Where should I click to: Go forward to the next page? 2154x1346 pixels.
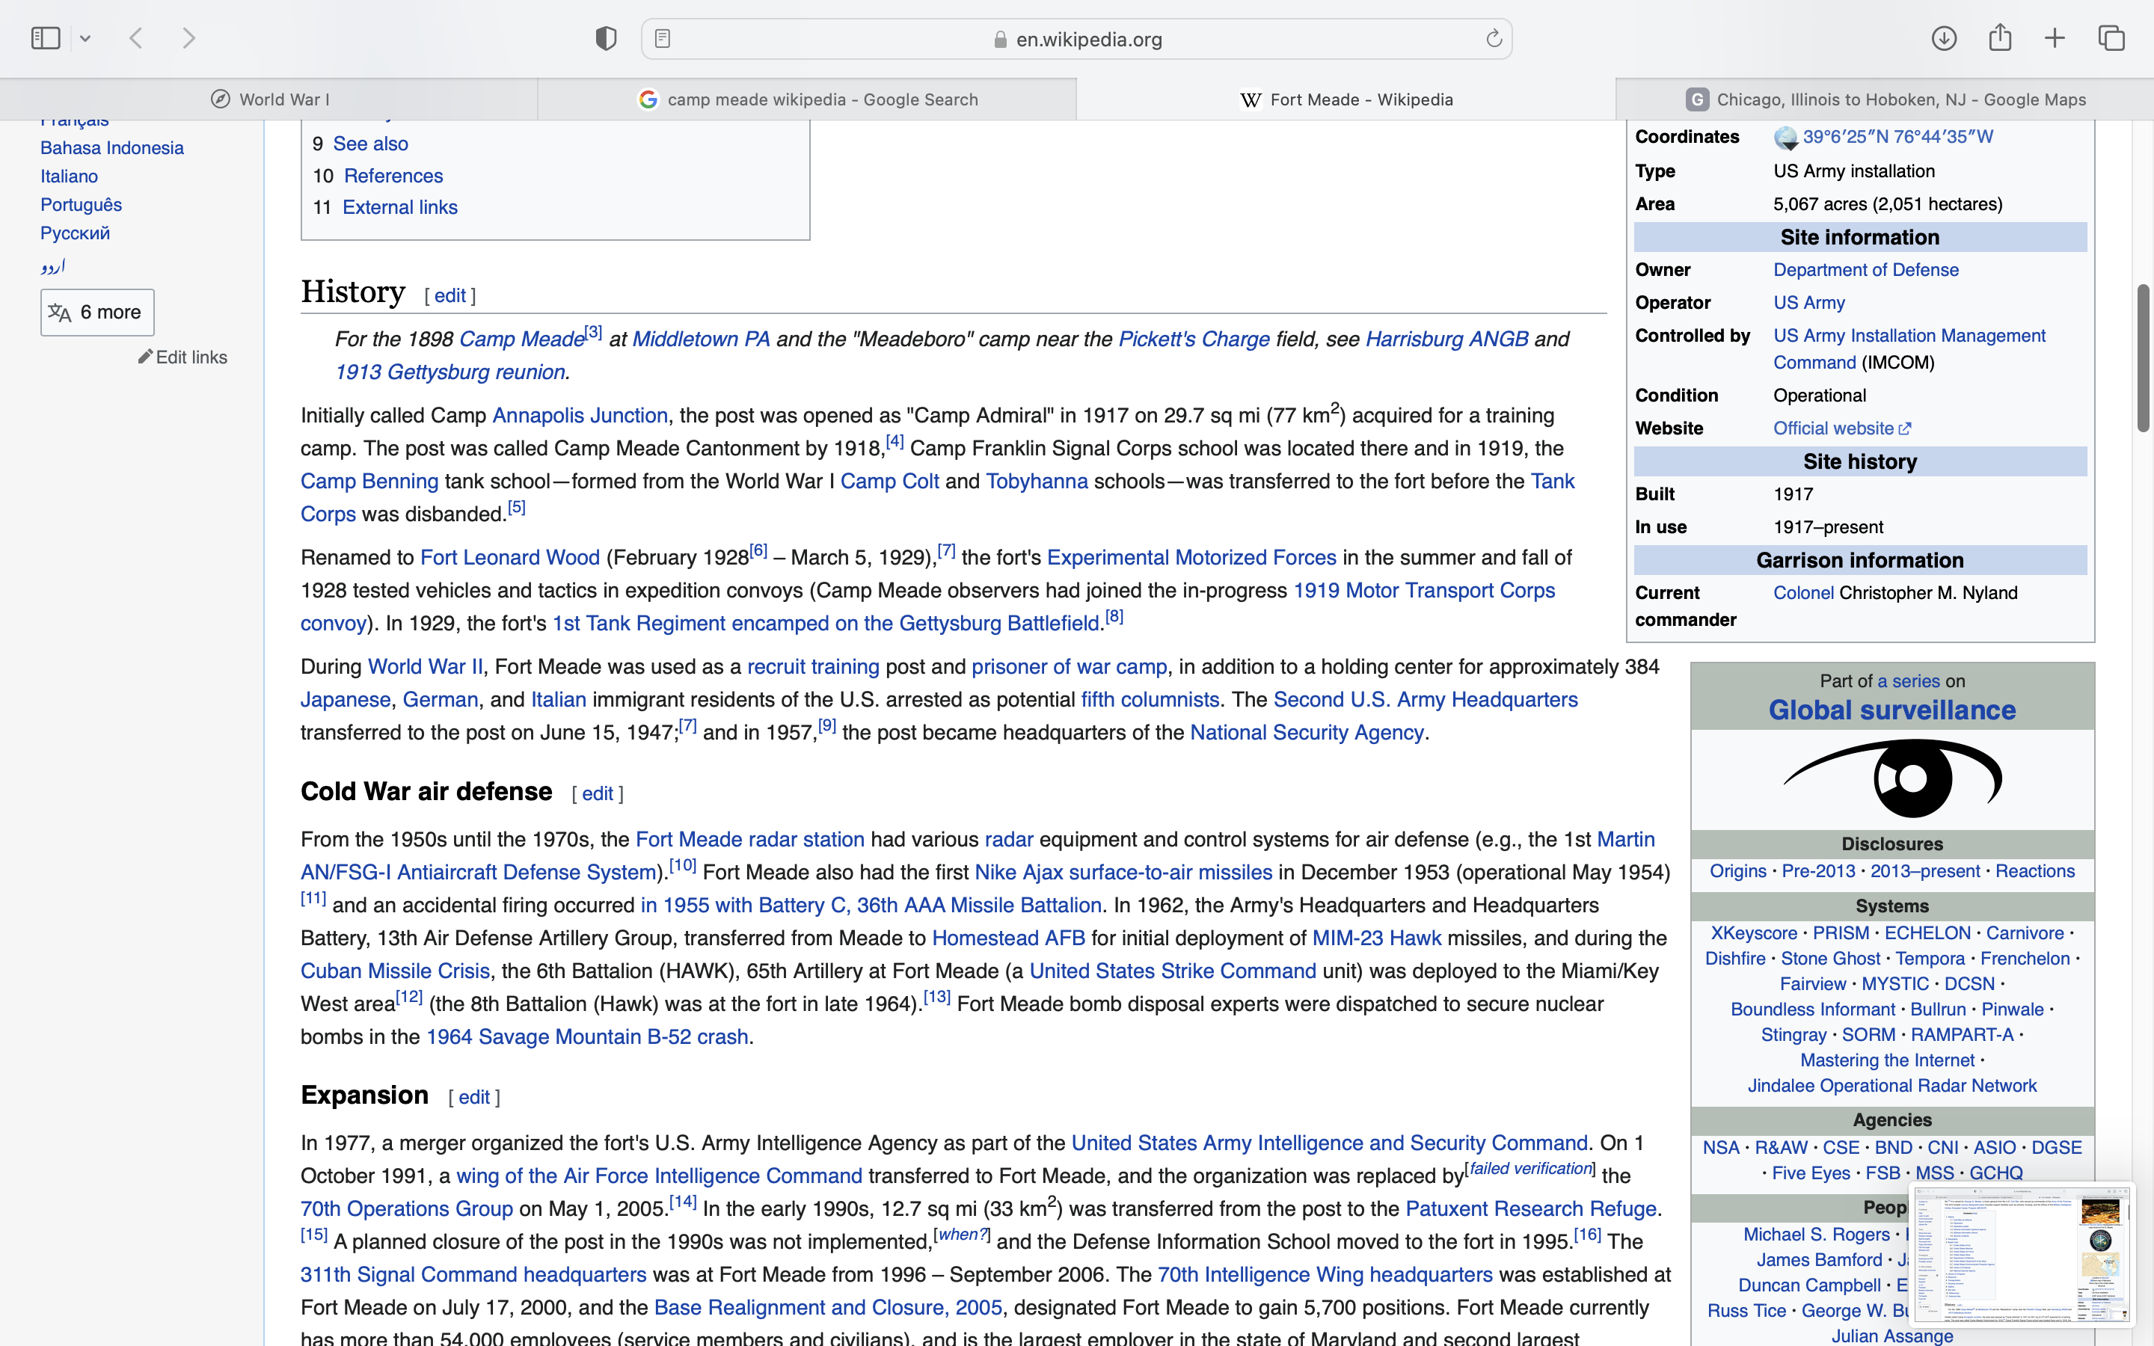click(x=188, y=38)
